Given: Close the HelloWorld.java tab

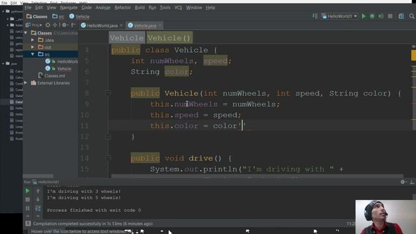Looking at the screenshot, I should tap(122, 25).
